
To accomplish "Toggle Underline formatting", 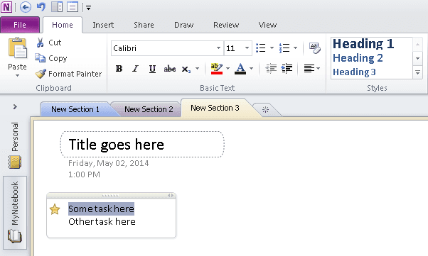I will 152,69.
